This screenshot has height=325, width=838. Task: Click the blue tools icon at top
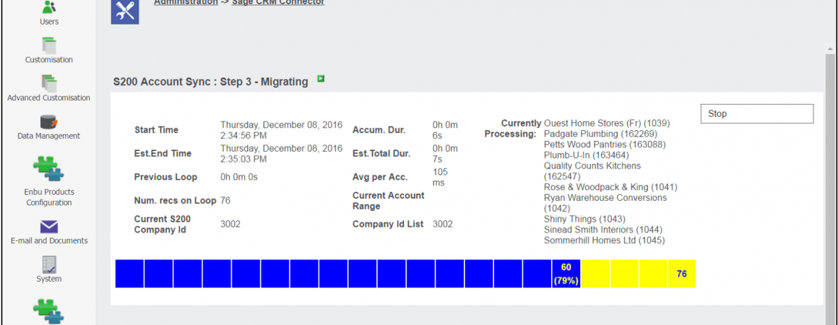click(125, 11)
